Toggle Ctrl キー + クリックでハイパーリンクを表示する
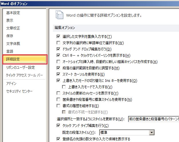 (x=58, y=55)
